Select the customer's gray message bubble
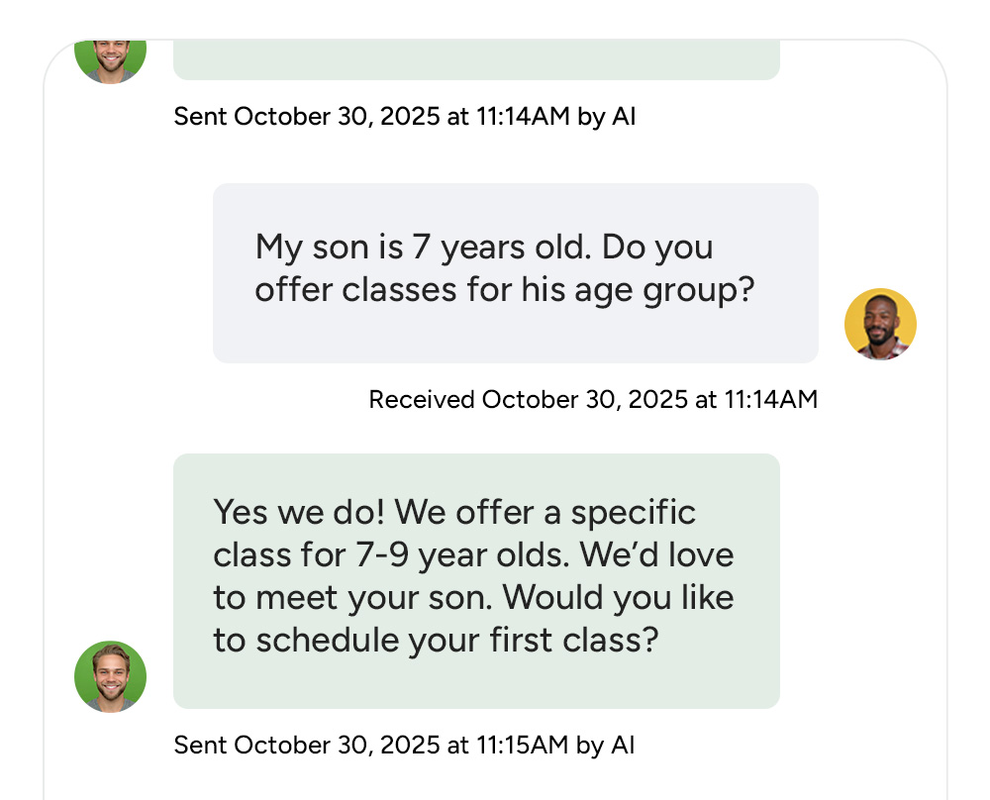 click(x=515, y=272)
